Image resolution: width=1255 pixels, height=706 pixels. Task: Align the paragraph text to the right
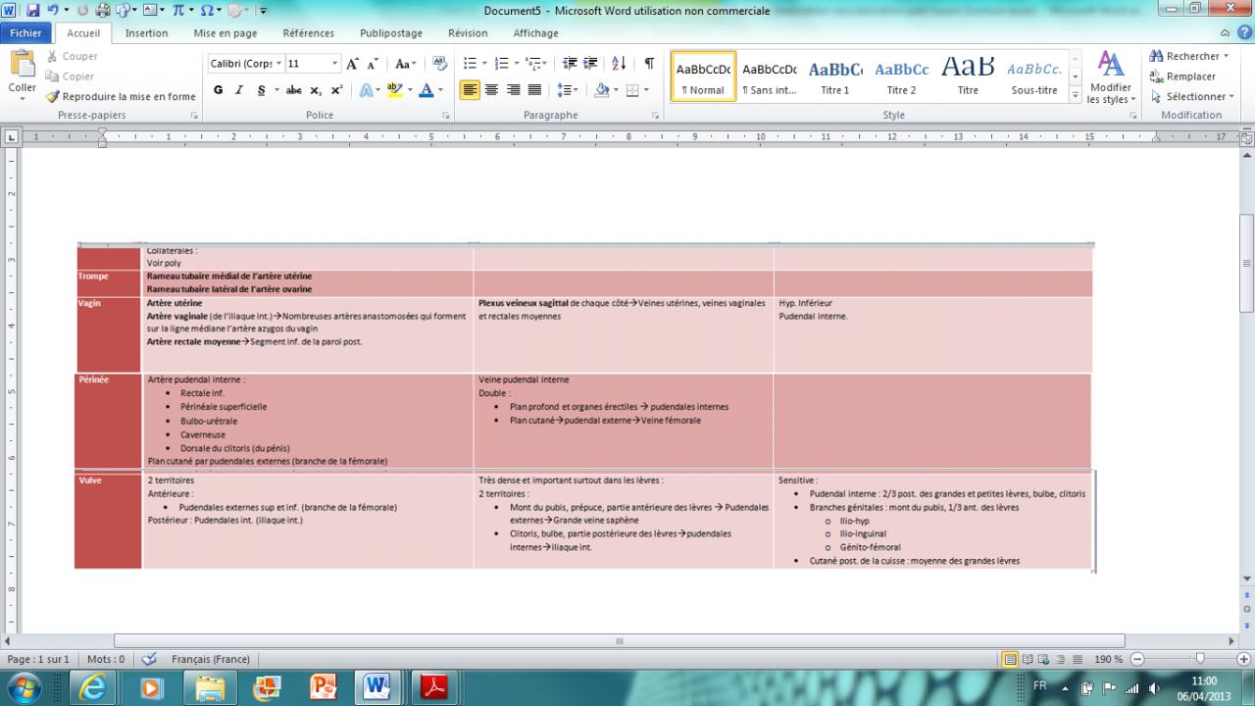(x=513, y=90)
